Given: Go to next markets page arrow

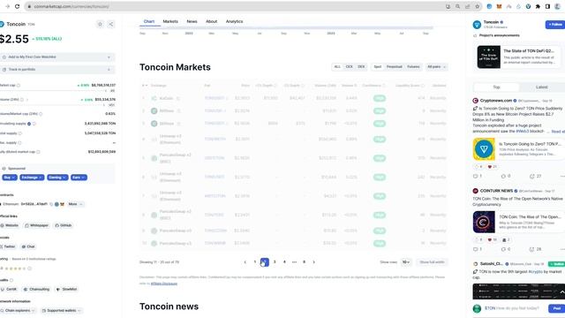Looking at the screenshot, I should coord(314,262).
